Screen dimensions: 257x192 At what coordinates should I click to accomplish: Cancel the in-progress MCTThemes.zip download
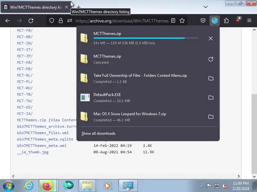(x=211, y=38)
